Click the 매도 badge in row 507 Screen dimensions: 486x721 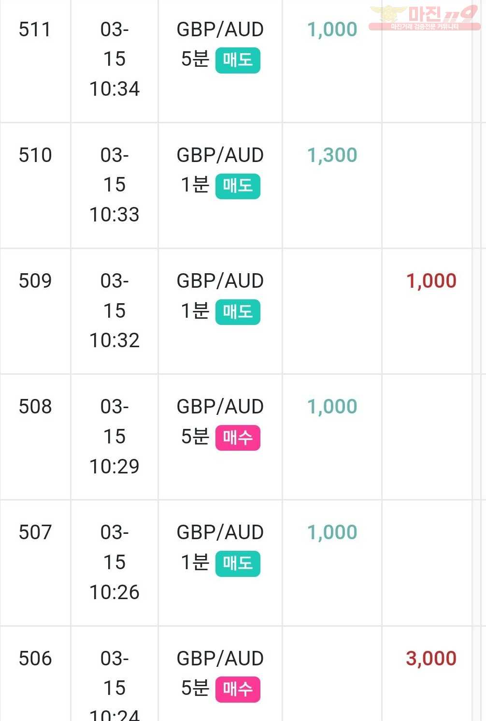point(238,563)
